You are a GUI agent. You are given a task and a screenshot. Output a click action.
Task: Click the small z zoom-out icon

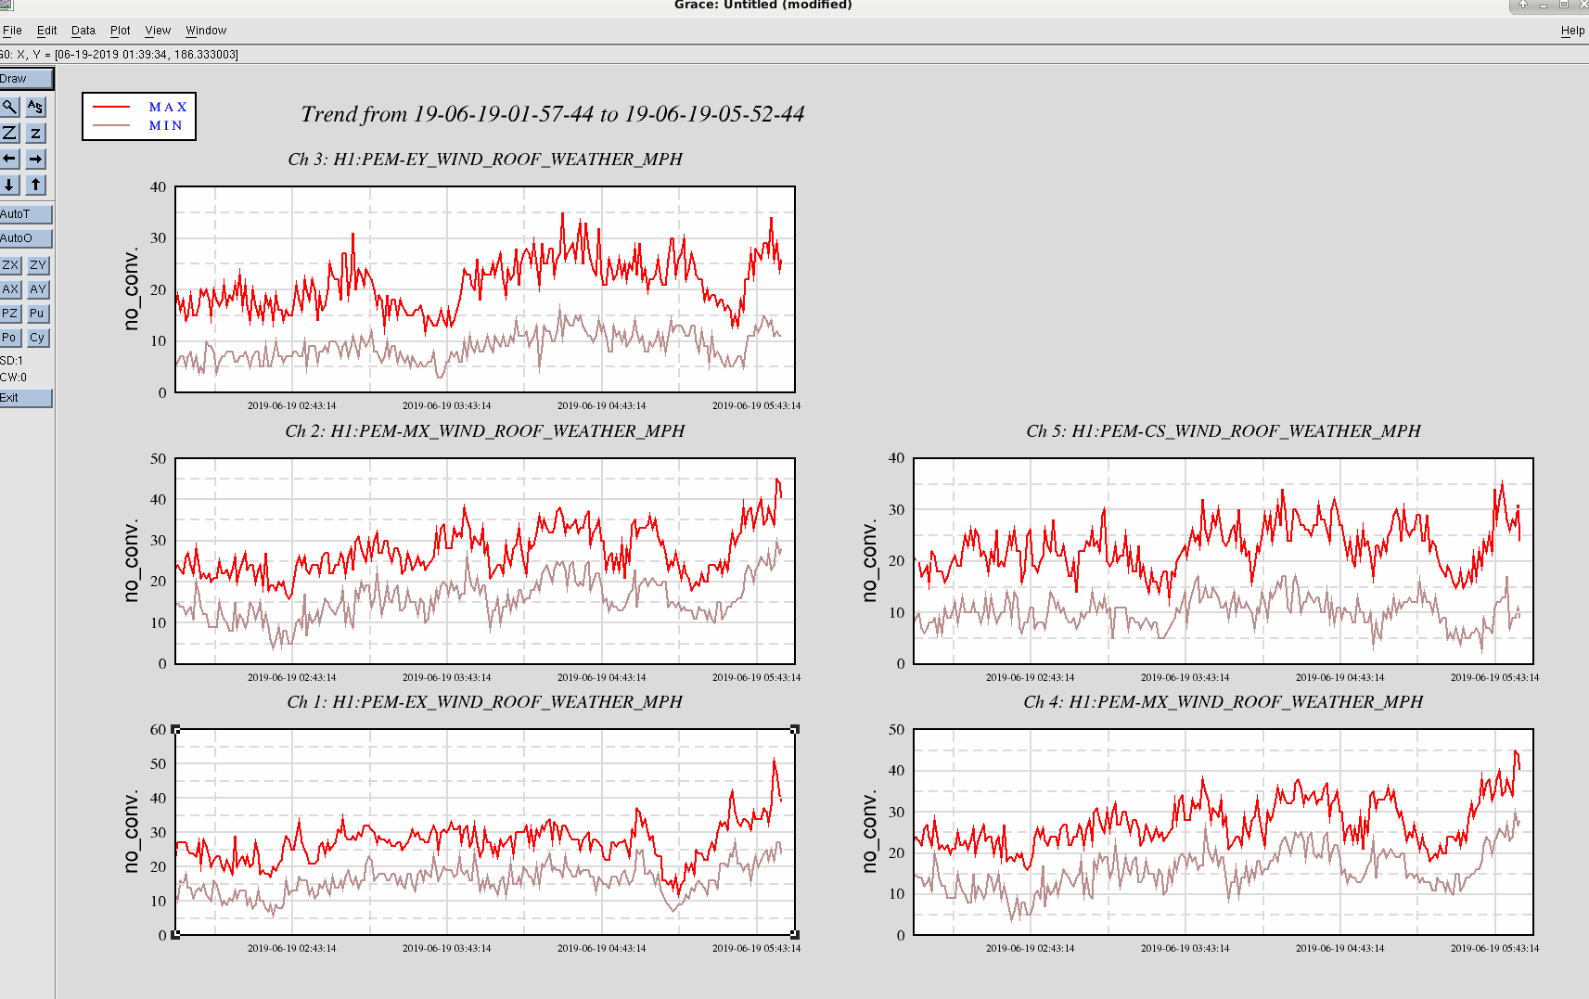tap(35, 133)
